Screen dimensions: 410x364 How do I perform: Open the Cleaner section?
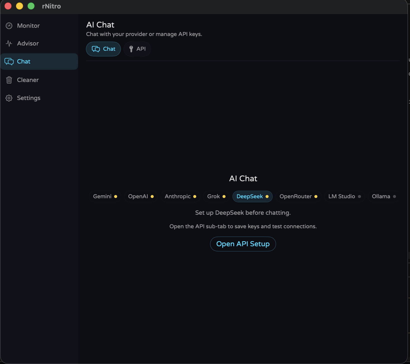(39, 80)
